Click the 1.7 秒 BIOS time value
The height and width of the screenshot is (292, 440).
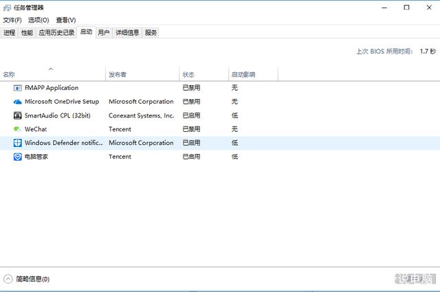coord(428,52)
